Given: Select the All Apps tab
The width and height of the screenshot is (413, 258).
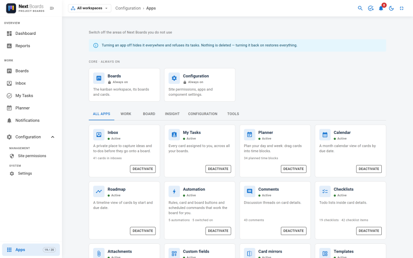Looking at the screenshot, I should [101, 114].
